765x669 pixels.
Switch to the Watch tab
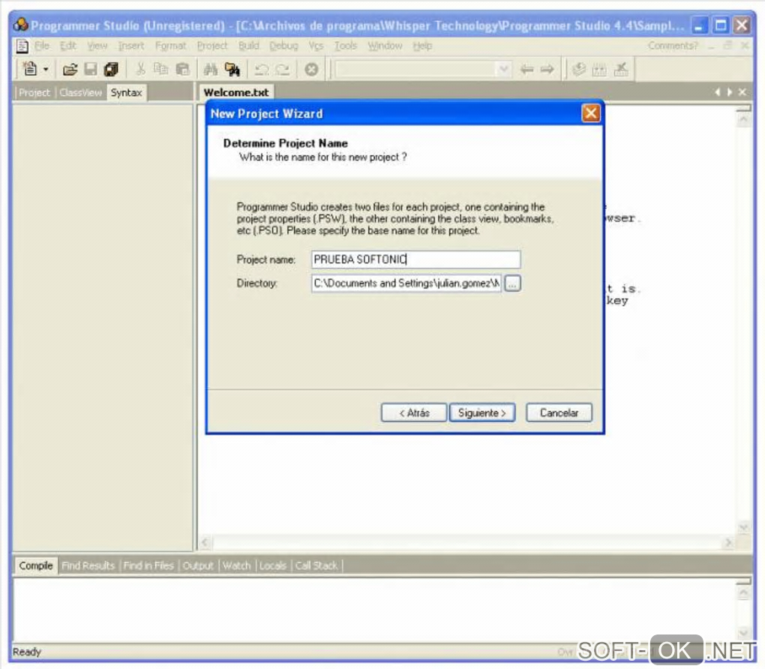[236, 565]
